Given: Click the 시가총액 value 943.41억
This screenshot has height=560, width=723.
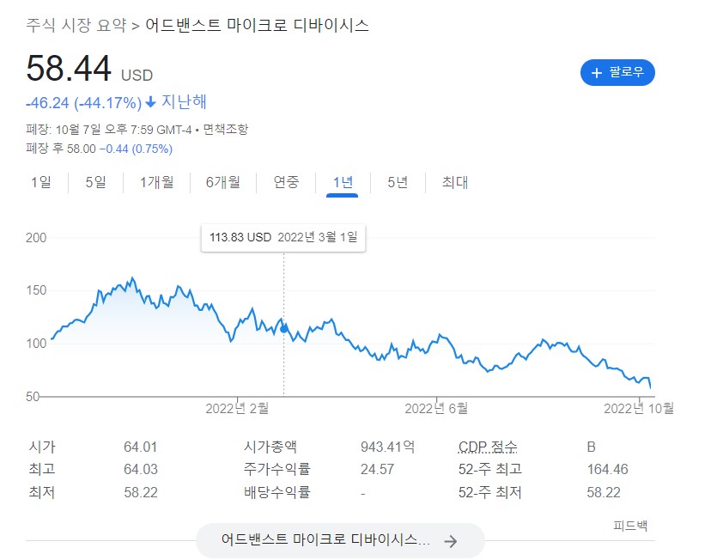Looking at the screenshot, I should click(x=387, y=447).
